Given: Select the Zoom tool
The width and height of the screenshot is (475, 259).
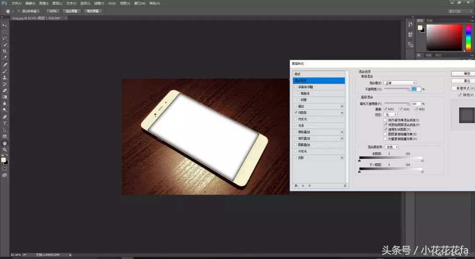Looking at the screenshot, I should click(5, 150).
